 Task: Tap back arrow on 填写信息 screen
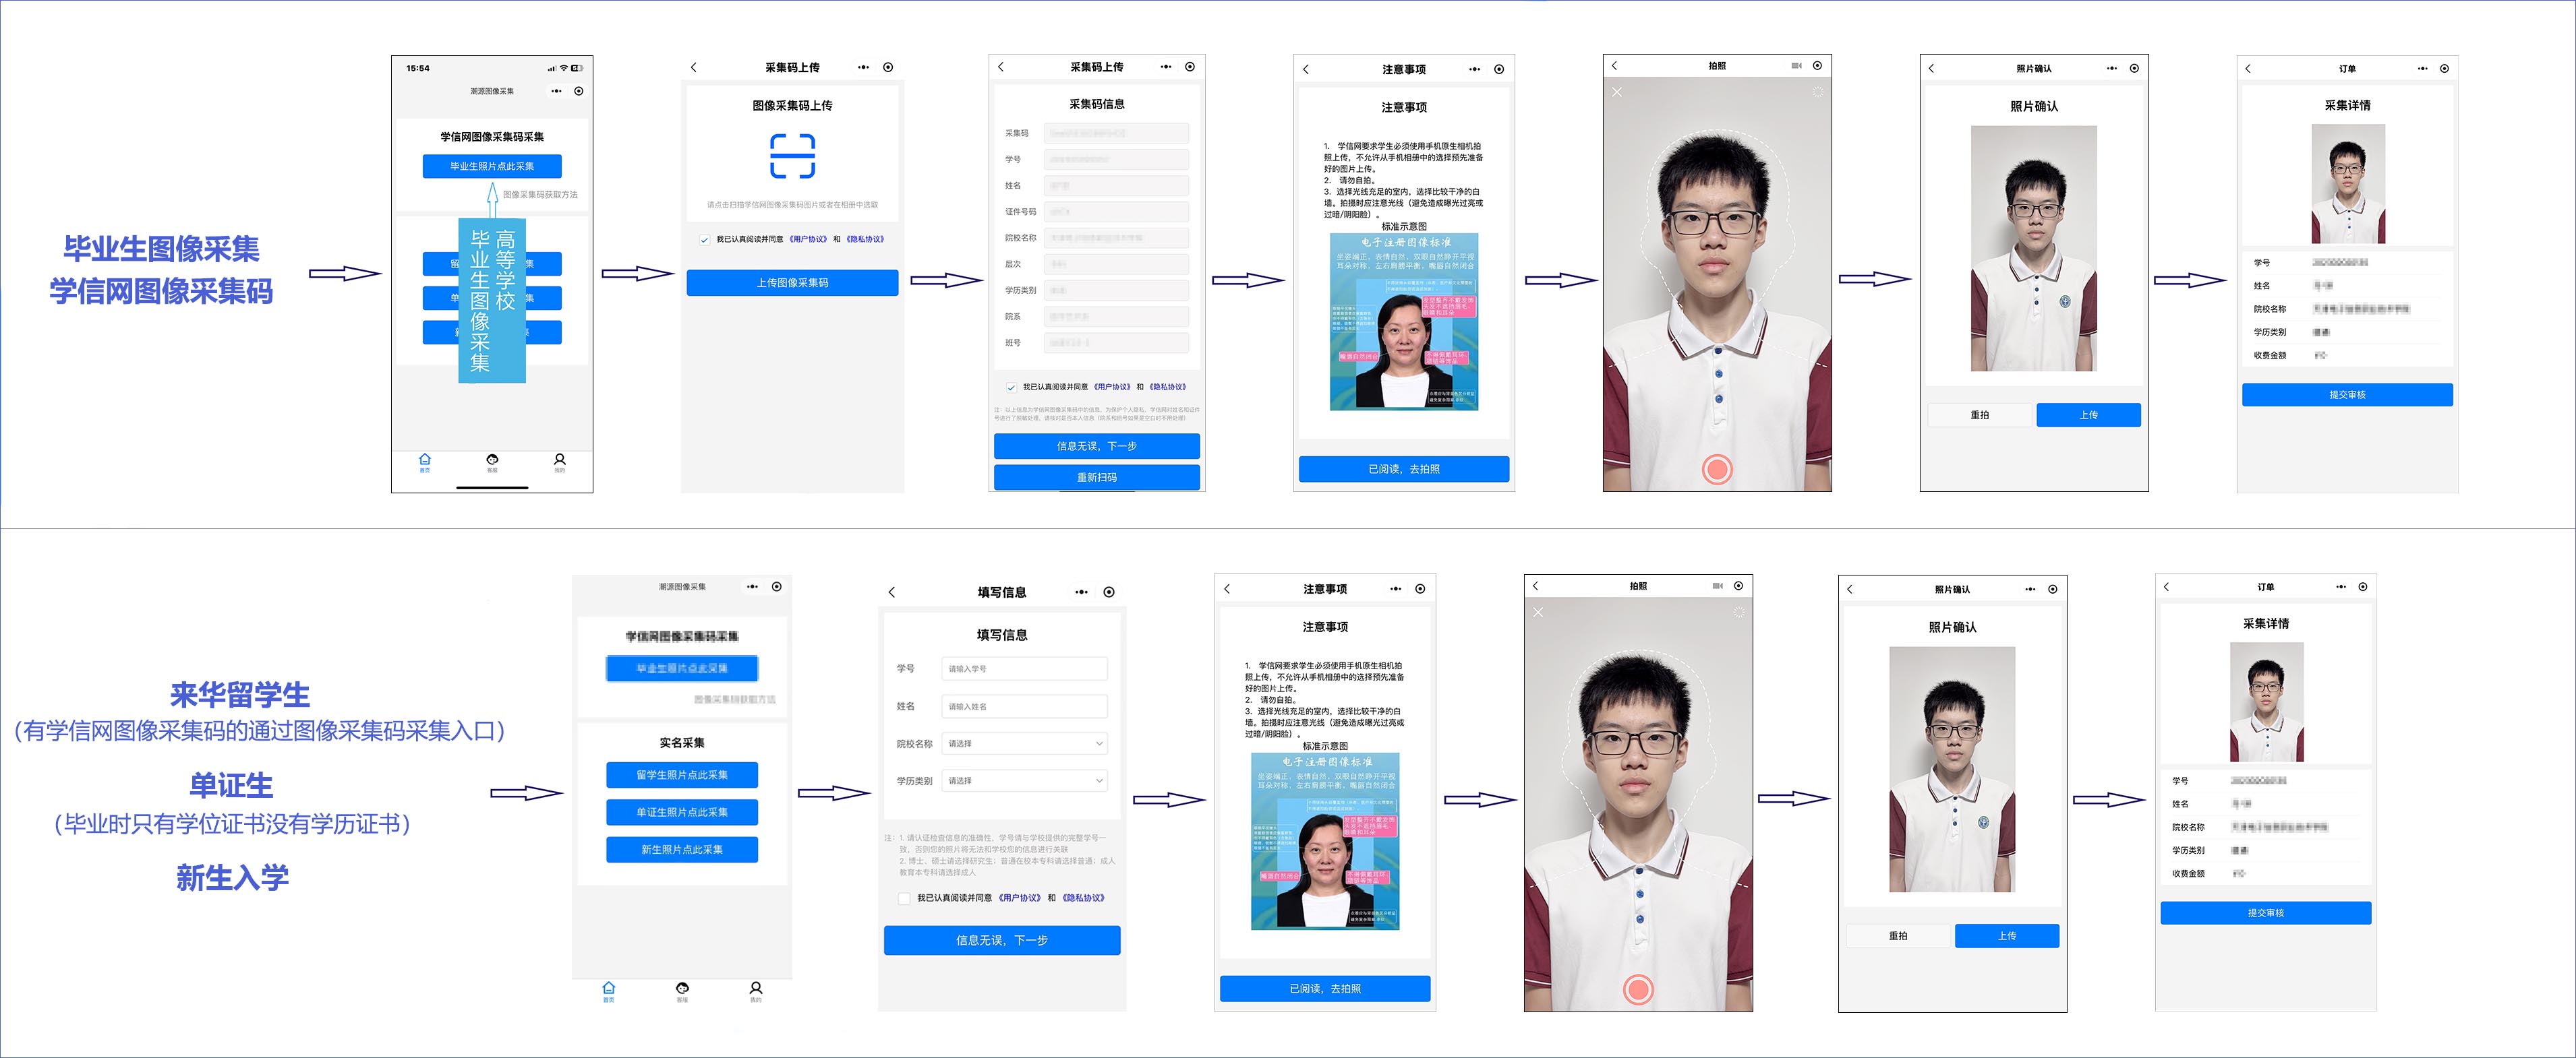892,592
